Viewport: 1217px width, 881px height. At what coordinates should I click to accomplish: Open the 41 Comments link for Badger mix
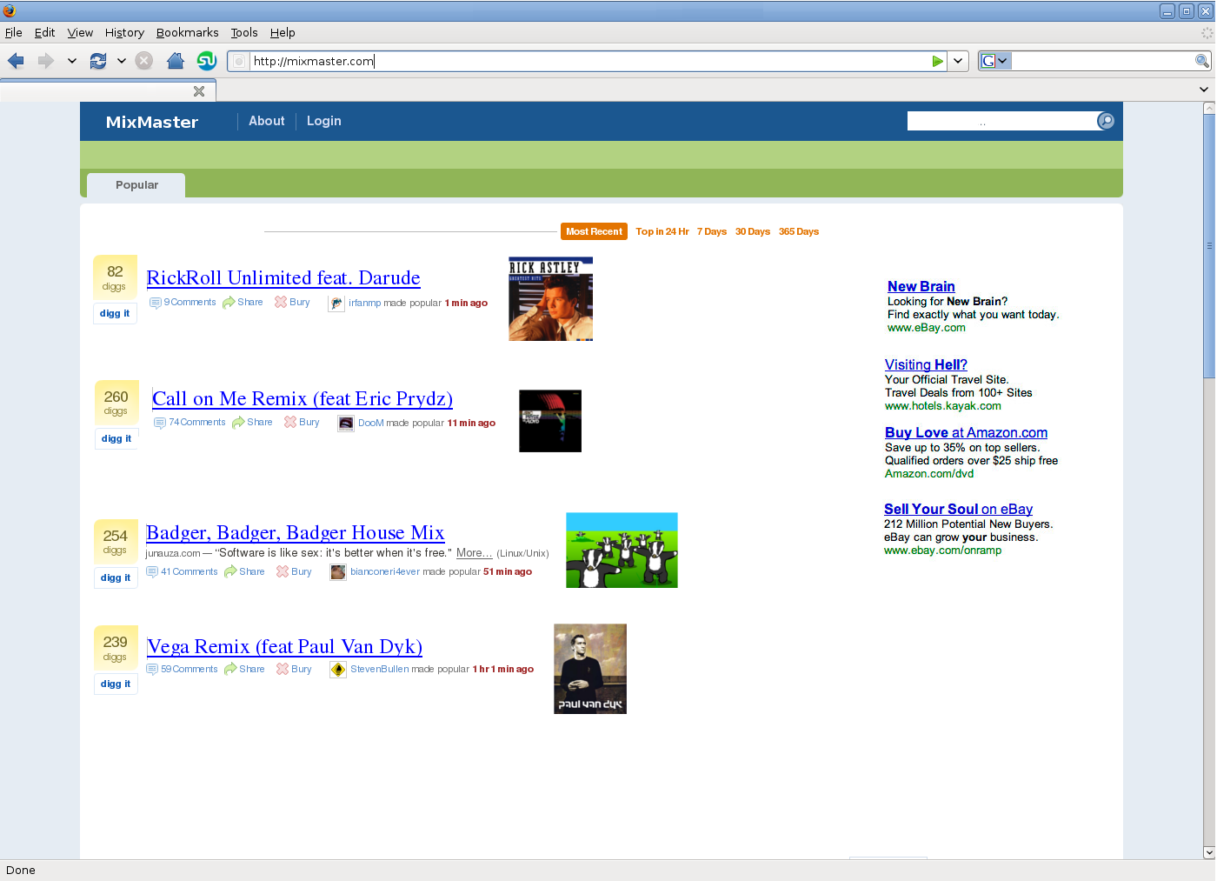(x=183, y=571)
